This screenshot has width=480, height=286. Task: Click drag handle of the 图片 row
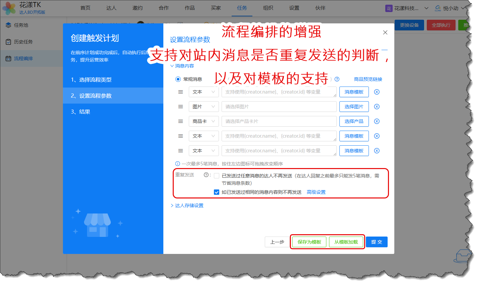[180, 107]
